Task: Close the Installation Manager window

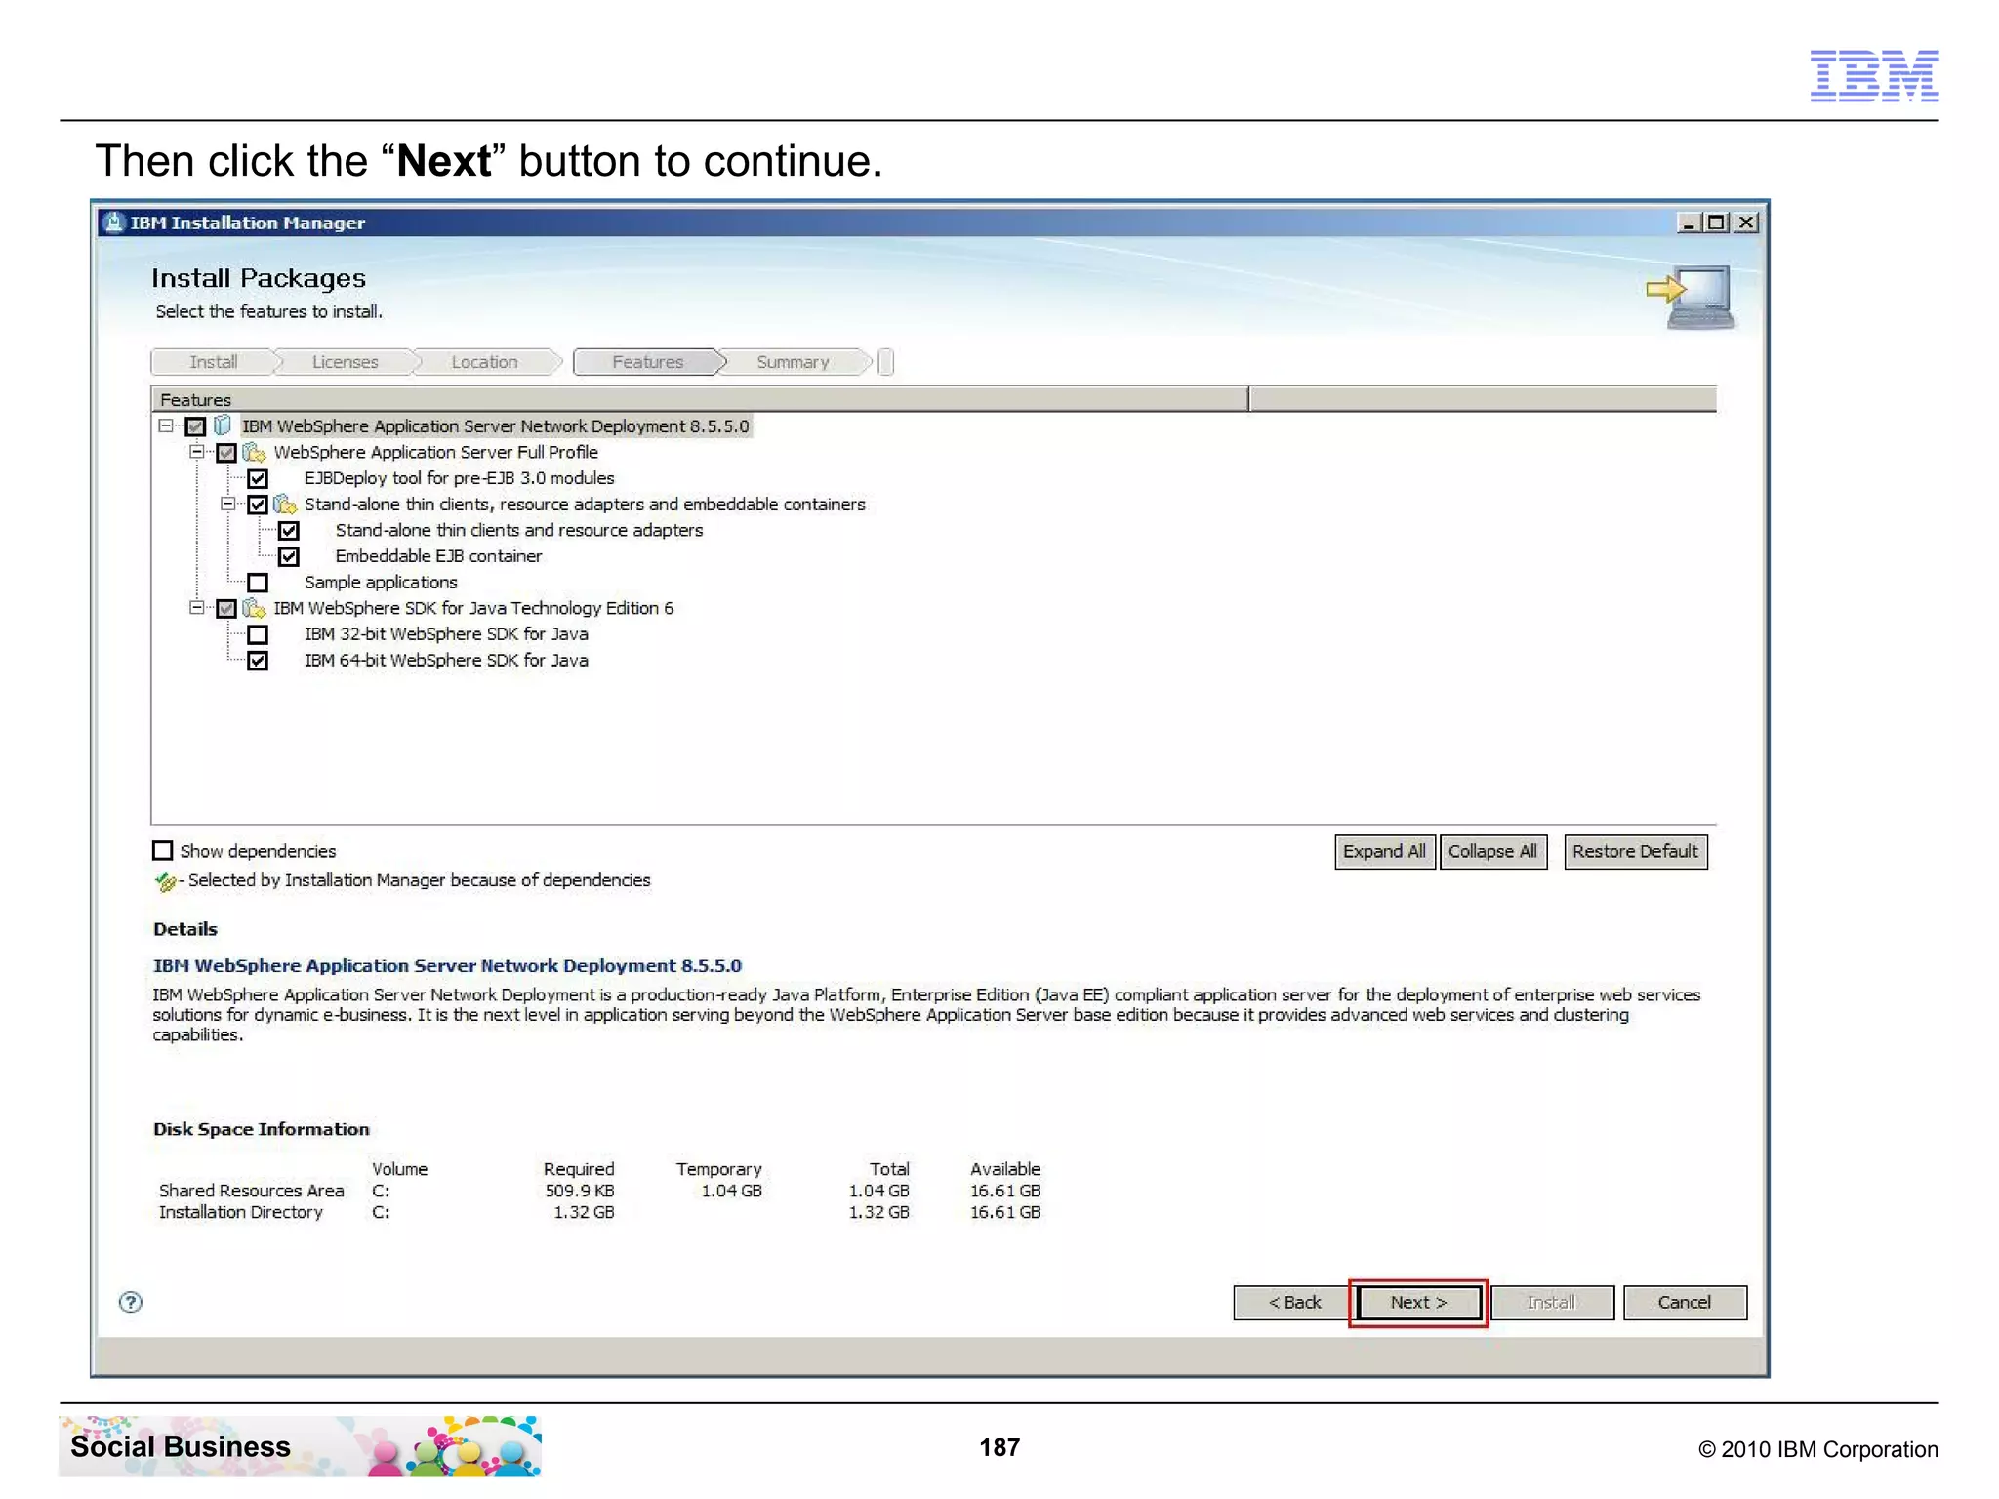Action: [1746, 223]
